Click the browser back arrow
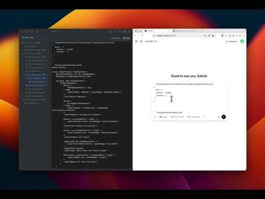Viewport: 265px width, 199px height. pos(136,35)
